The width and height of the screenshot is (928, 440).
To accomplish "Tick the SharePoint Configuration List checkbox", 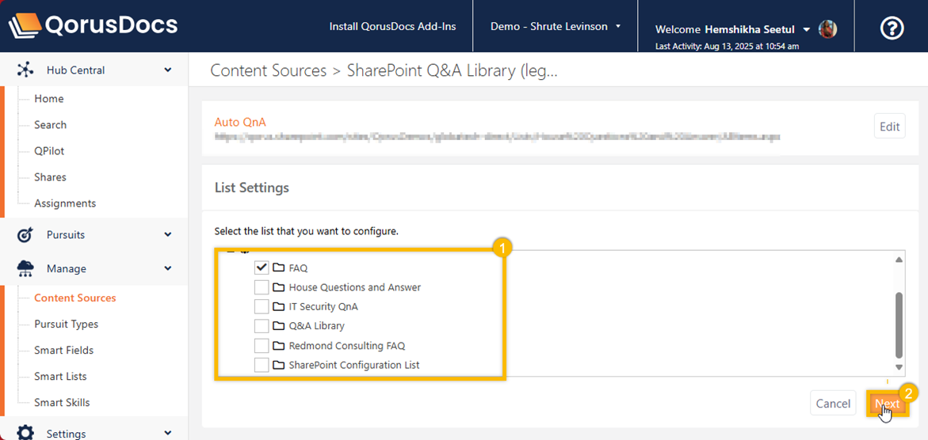I will click(x=262, y=365).
